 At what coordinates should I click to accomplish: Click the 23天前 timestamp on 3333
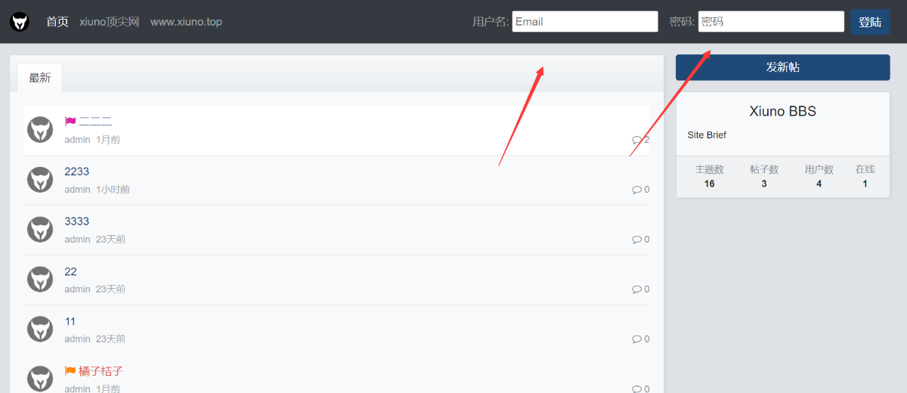110,240
